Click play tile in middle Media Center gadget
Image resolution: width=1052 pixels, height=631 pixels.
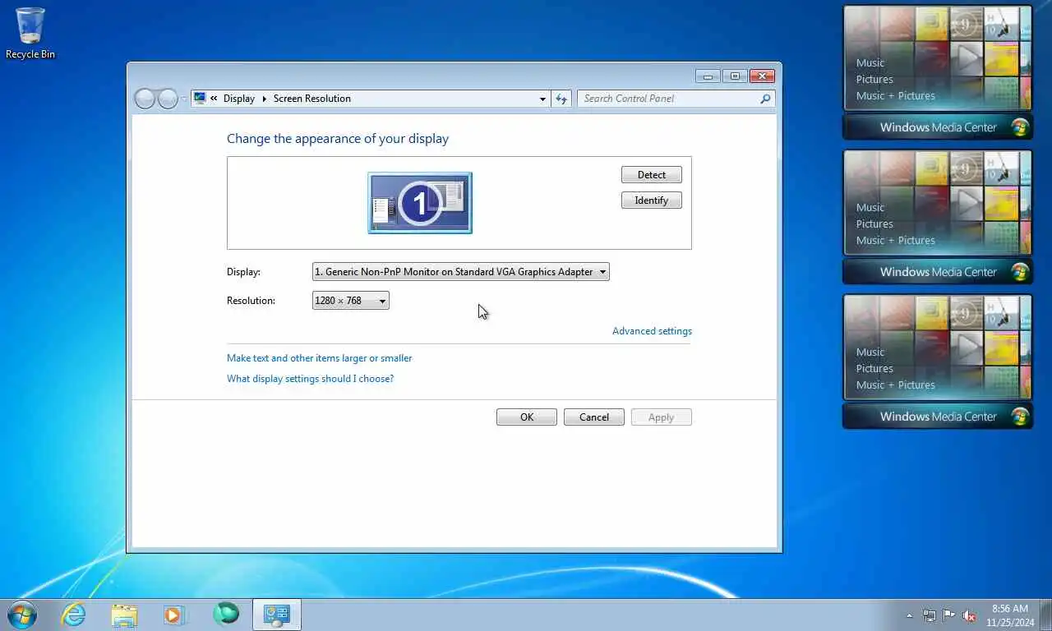[x=967, y=204]
